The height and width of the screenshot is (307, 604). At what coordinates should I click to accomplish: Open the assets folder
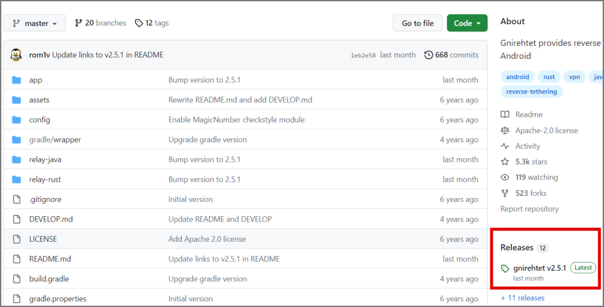39,100
